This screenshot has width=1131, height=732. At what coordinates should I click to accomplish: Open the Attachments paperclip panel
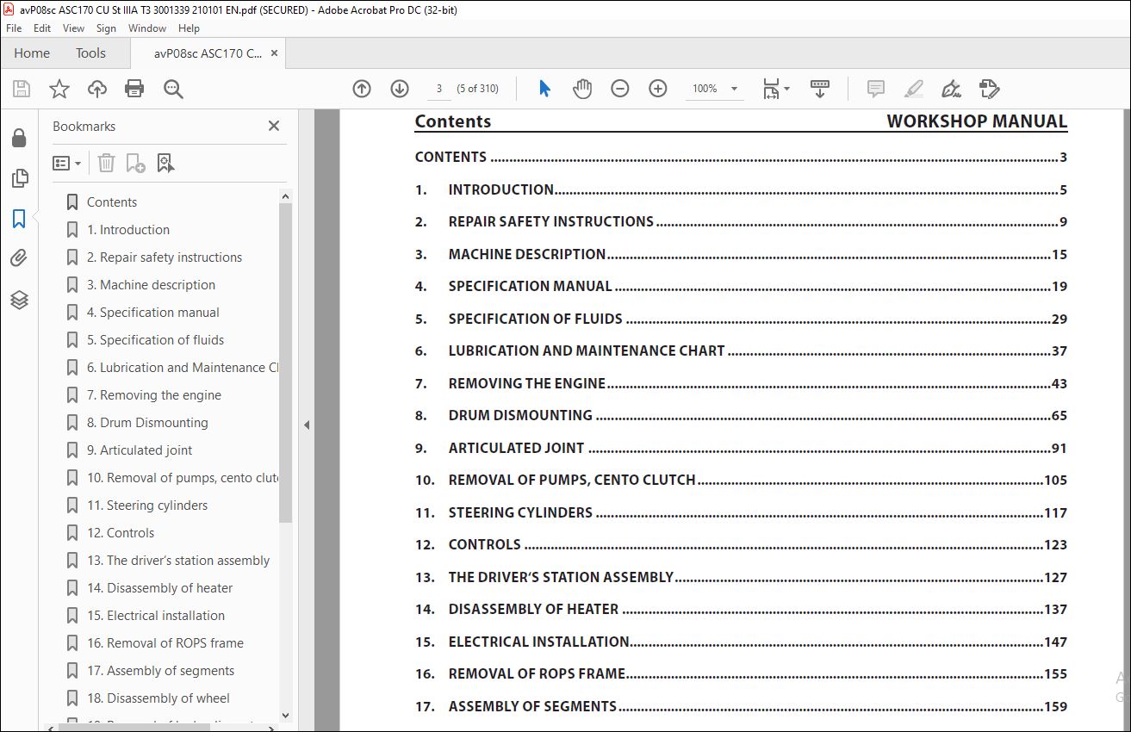coord(19,258)
